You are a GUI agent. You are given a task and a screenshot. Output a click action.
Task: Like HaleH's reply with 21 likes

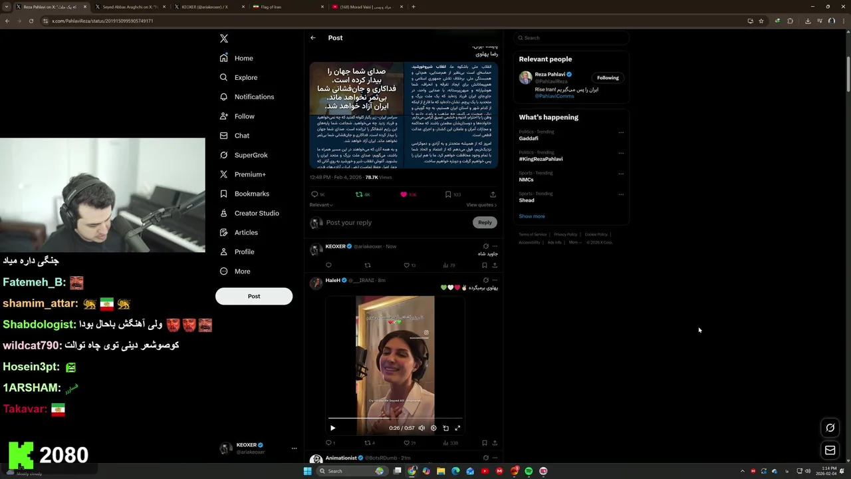(x=406, y=442)
